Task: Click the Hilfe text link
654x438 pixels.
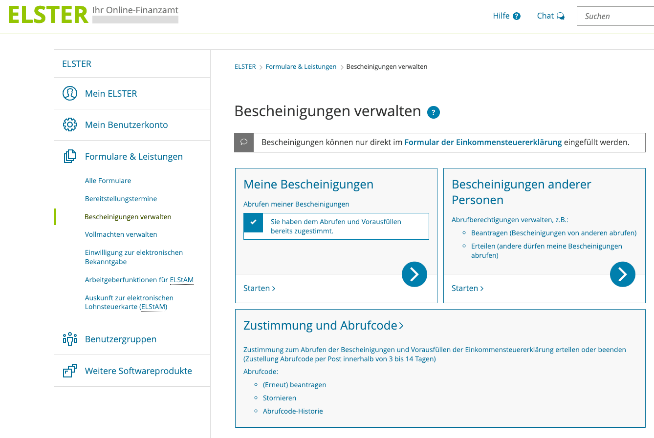Action: coord(501,16)
